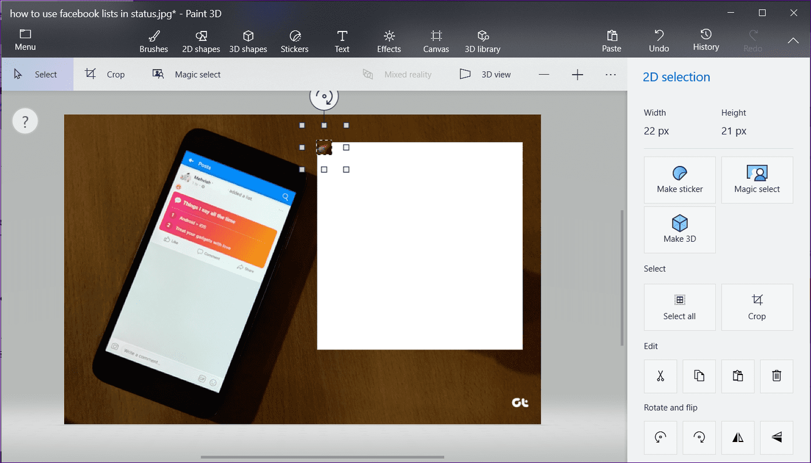Click the small selected image fragment

click(324, 147)
